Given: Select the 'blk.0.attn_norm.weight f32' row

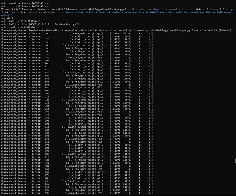Looking at the screenshot, I should pyautogui.click(x=77, y=58).
